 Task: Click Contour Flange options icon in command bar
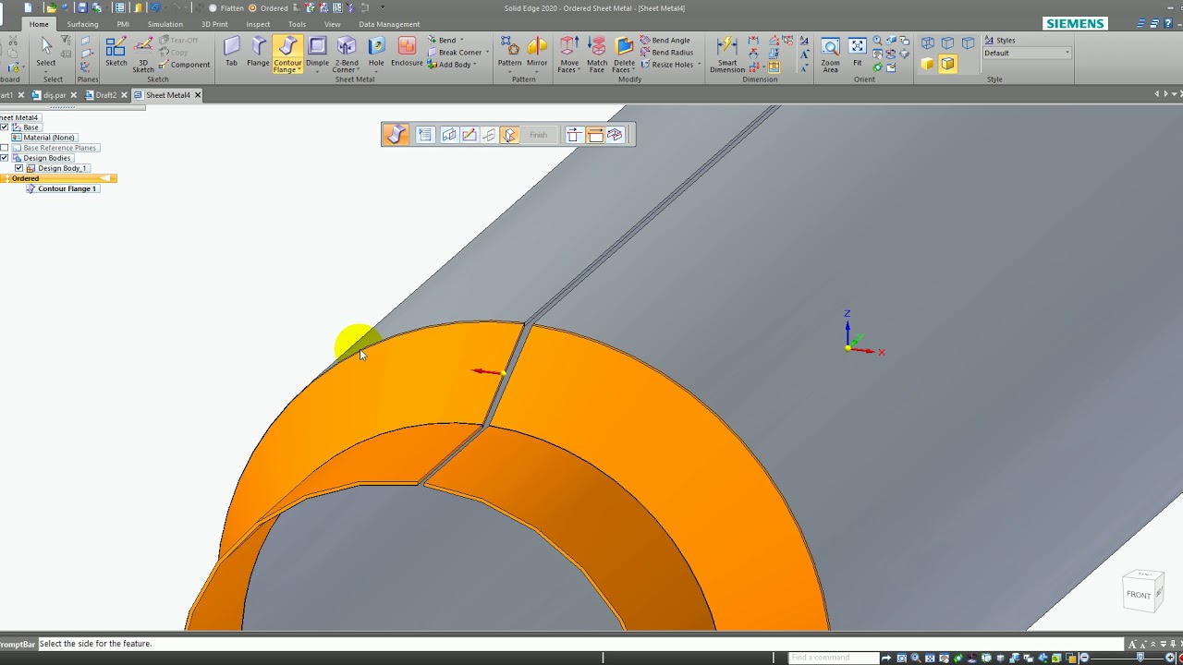[425, 135]
